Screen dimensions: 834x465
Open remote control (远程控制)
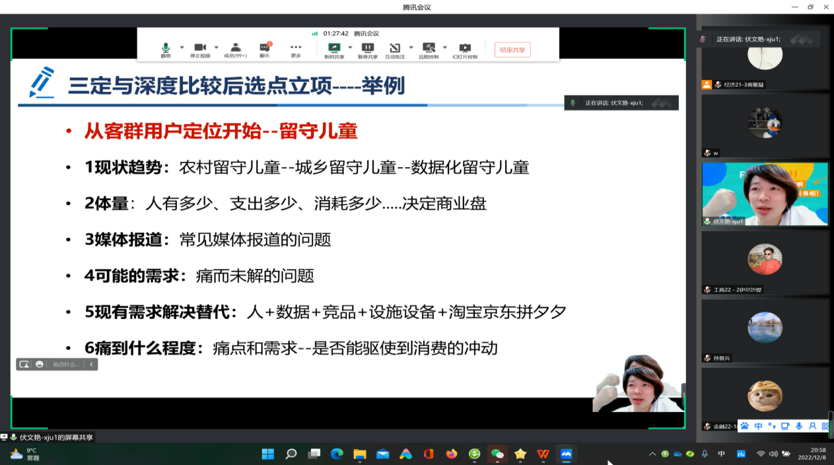429,50
